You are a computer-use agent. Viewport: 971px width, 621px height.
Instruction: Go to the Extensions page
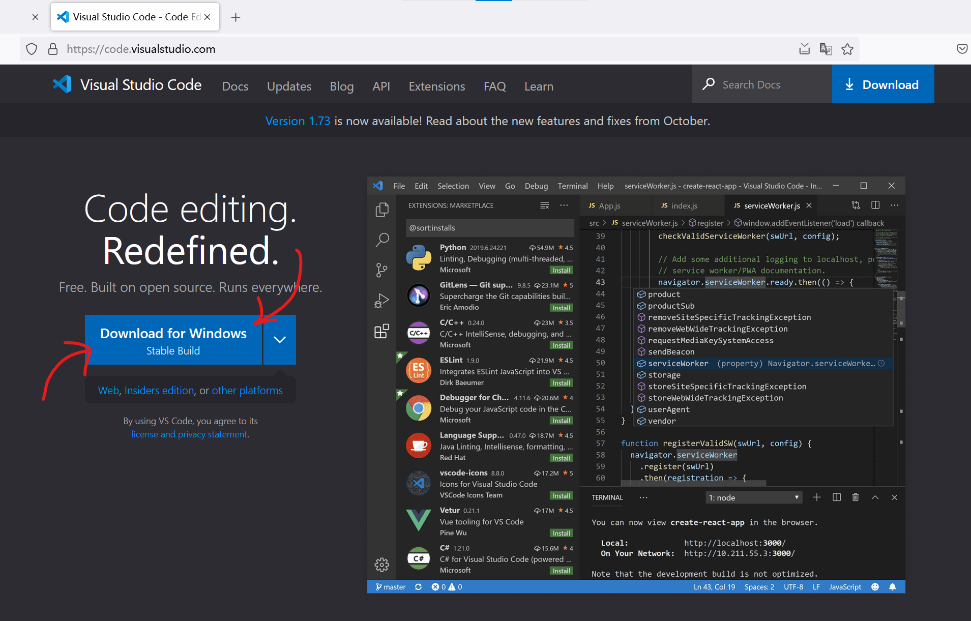point(436,86)
